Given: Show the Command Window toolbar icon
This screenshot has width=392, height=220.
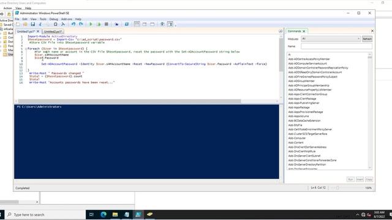Looking at the screenshot, I should 162,24.
